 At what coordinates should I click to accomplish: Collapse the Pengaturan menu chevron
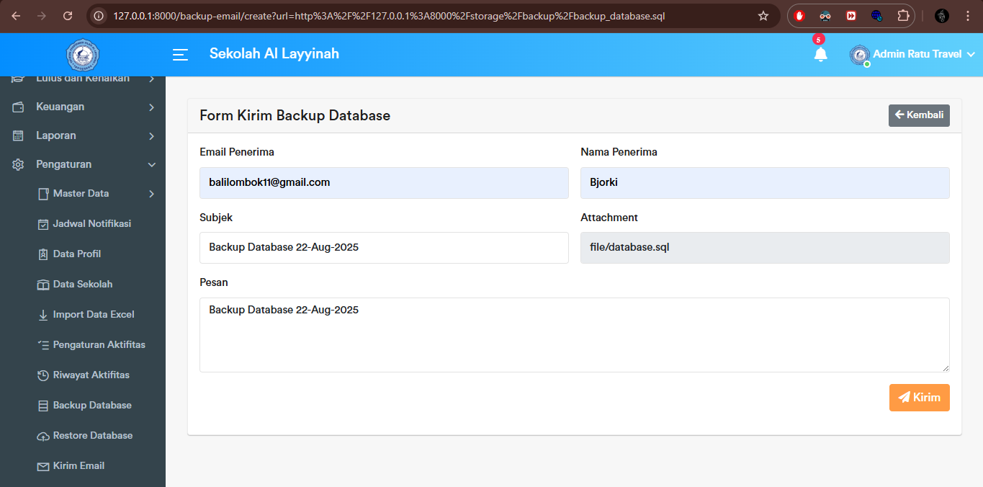(x=151, y=164)
